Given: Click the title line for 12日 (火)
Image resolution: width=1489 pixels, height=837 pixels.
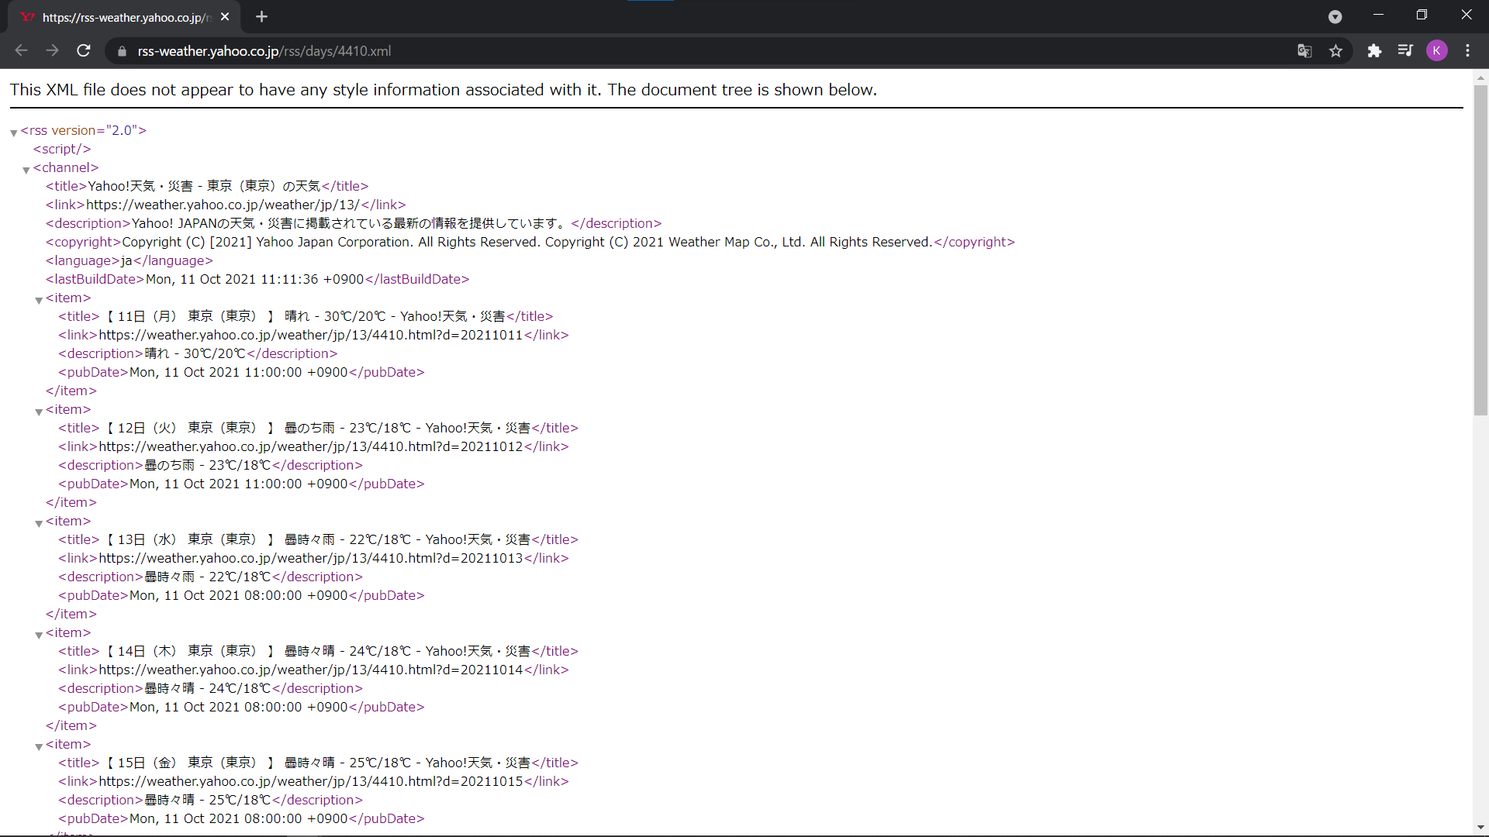Looking at the screenshot, I should (x=318, y=428).
